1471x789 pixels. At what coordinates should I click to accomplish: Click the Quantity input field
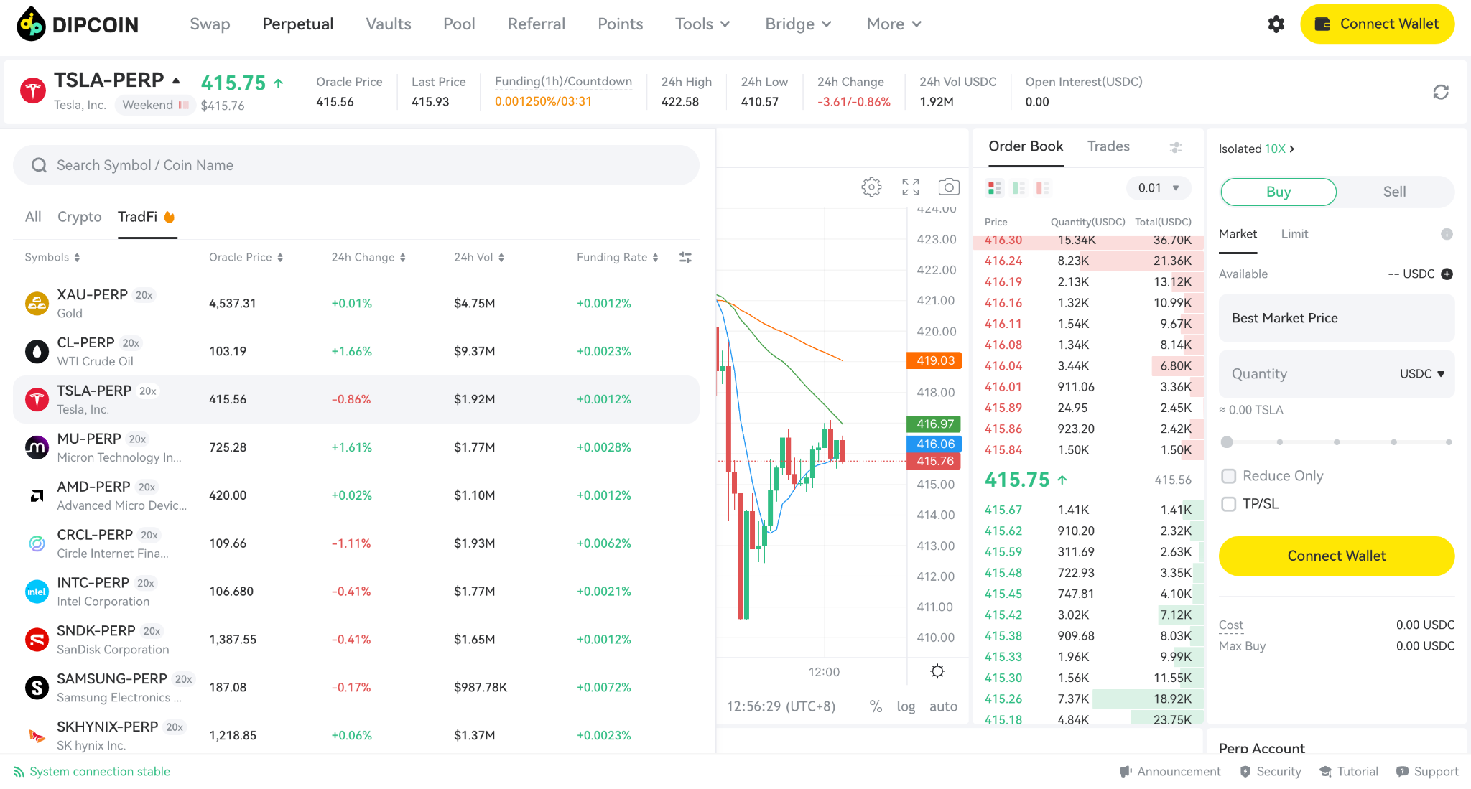(x=1337, y=374)
